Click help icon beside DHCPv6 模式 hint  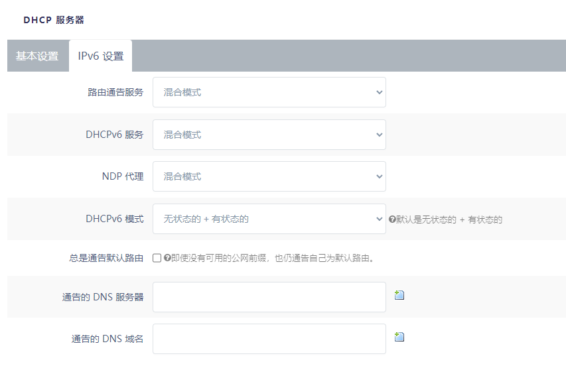tap(392, 219)
